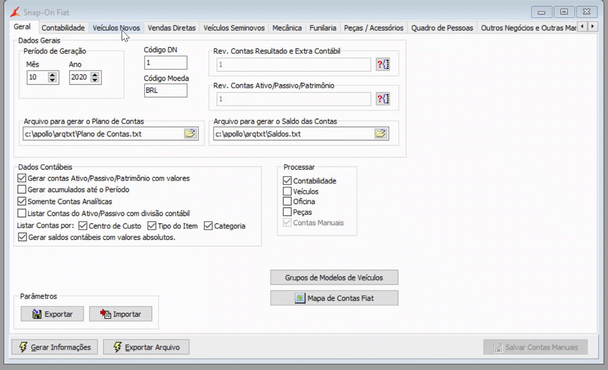This screenshot has width=608, height=370.
Task: Select the Geral tab
Action: coord(22,27)
